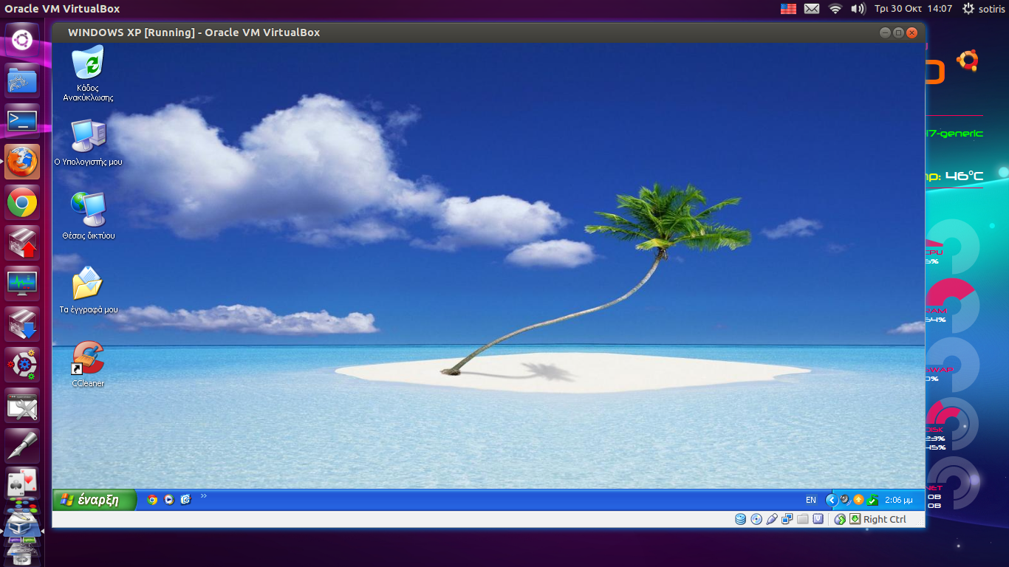Launch the CCleaner desktop shortcut
1009x567 pixels.
(88, 358)
